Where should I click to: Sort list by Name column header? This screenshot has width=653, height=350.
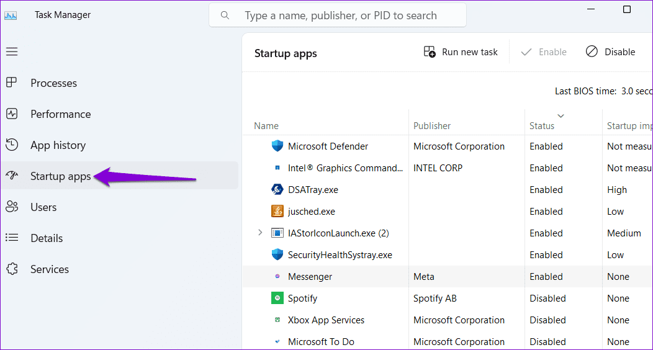266,126
